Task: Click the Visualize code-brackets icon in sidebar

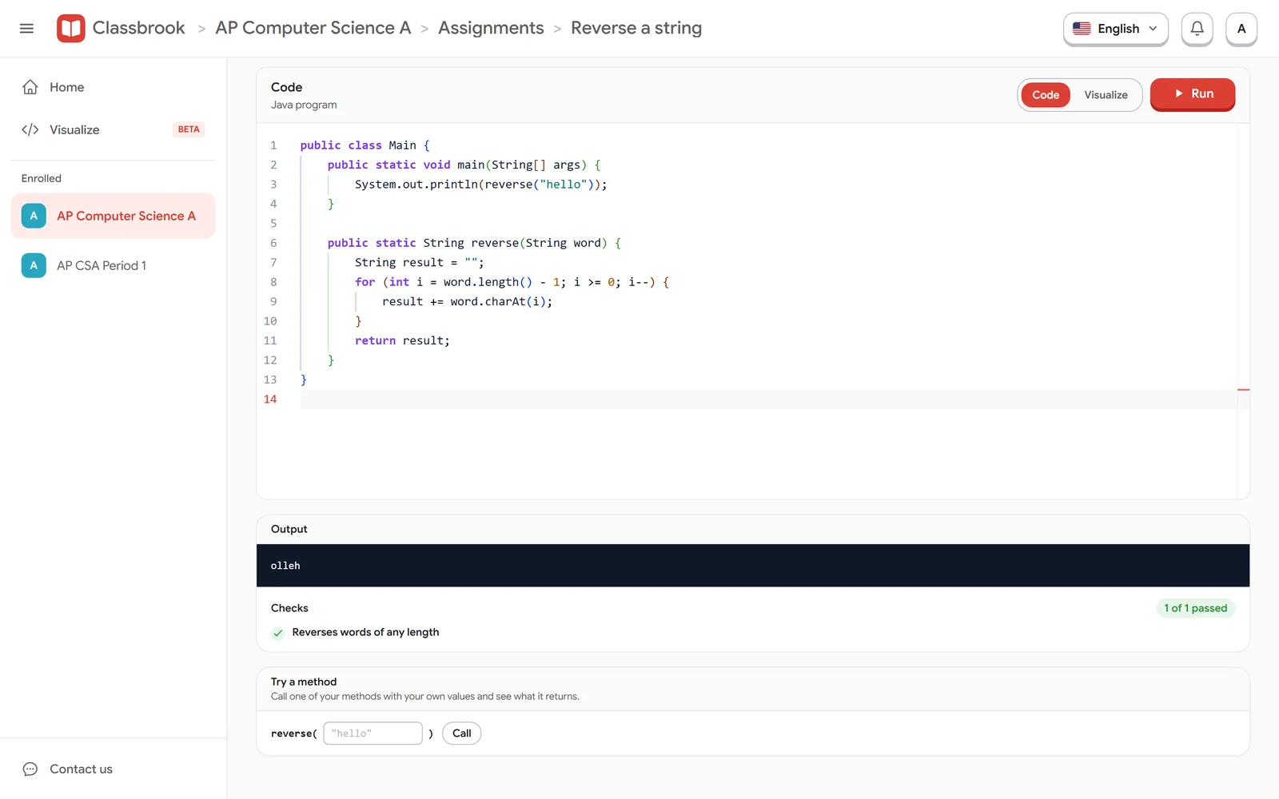Action: 30,129
